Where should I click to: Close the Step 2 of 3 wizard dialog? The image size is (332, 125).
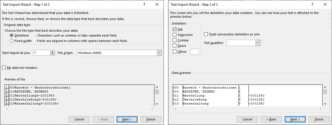click(325, 5)
